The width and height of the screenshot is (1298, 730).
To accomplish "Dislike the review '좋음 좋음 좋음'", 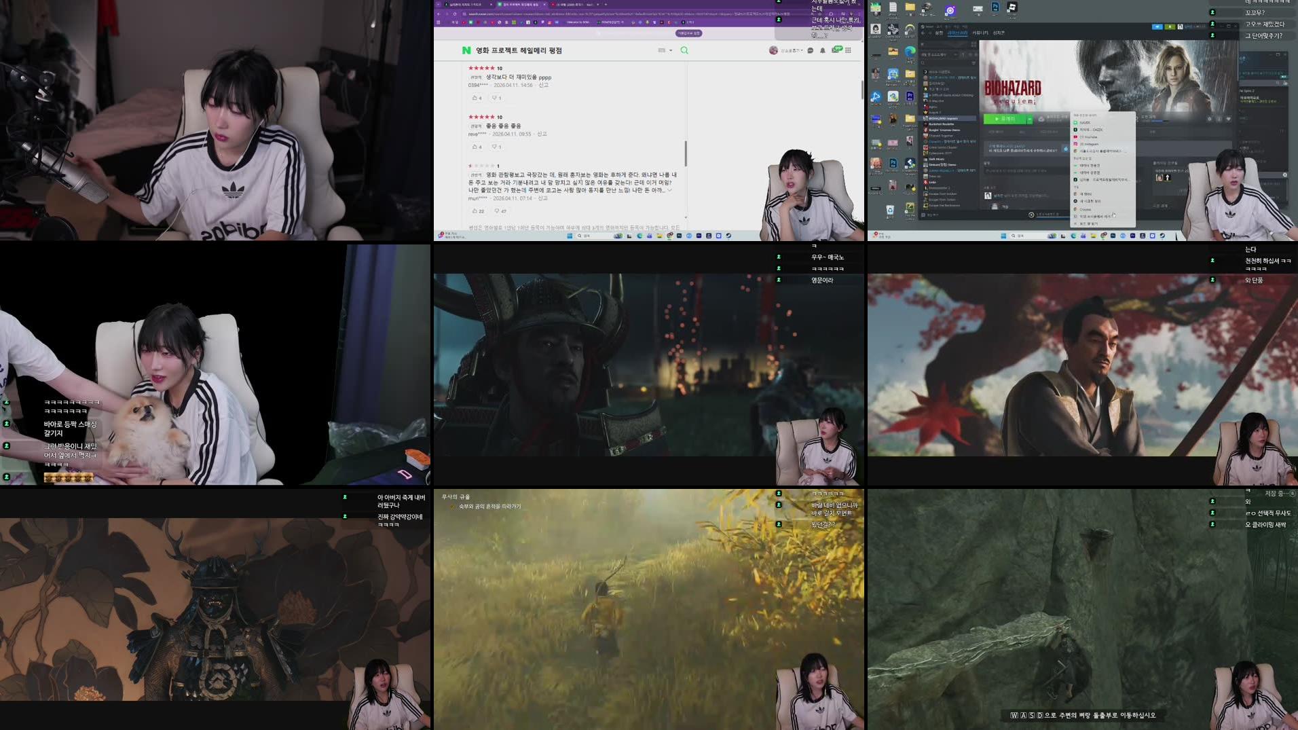I will pyautogui.click(x=496, y=147).
